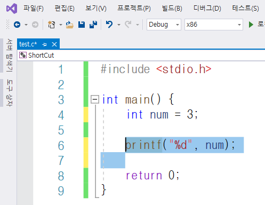Click the return keyword on line 8
The height and width of the screenshot is (205, 265).
tap(144, 176)
